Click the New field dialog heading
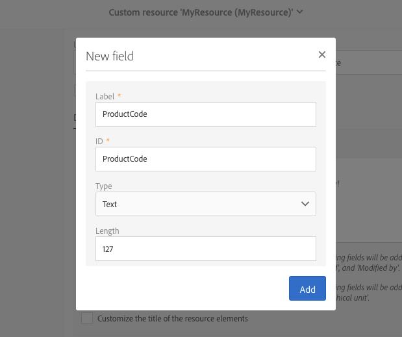The width and height of the screenshot is (402, 337). pyautogui.click(x=110, y=56)
